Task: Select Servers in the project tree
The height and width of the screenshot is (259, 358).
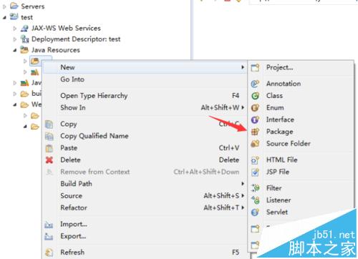Action: point(33,6)
